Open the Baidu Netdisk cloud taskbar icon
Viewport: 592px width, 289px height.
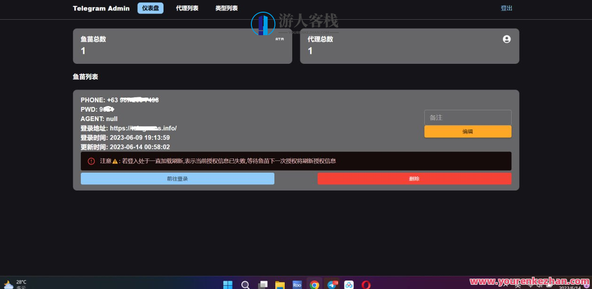click(x=349, y=284)
